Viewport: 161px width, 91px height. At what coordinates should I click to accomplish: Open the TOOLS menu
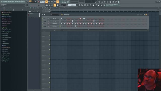click(x=20, y=2)
